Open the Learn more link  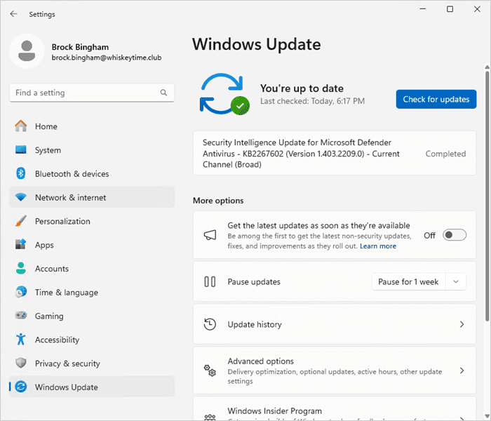pos(378,246)
